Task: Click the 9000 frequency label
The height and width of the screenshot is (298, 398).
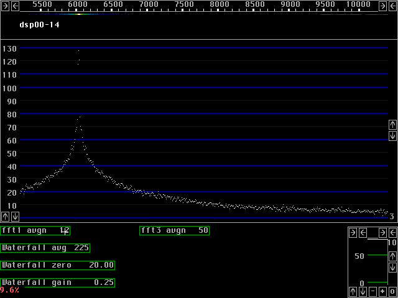Action: (290, 4)
